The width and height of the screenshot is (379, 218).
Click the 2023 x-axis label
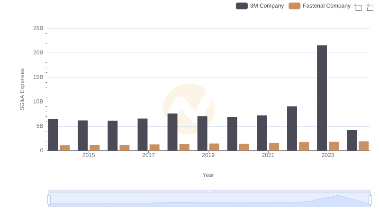pyautogui.click(x=328, y=155)
